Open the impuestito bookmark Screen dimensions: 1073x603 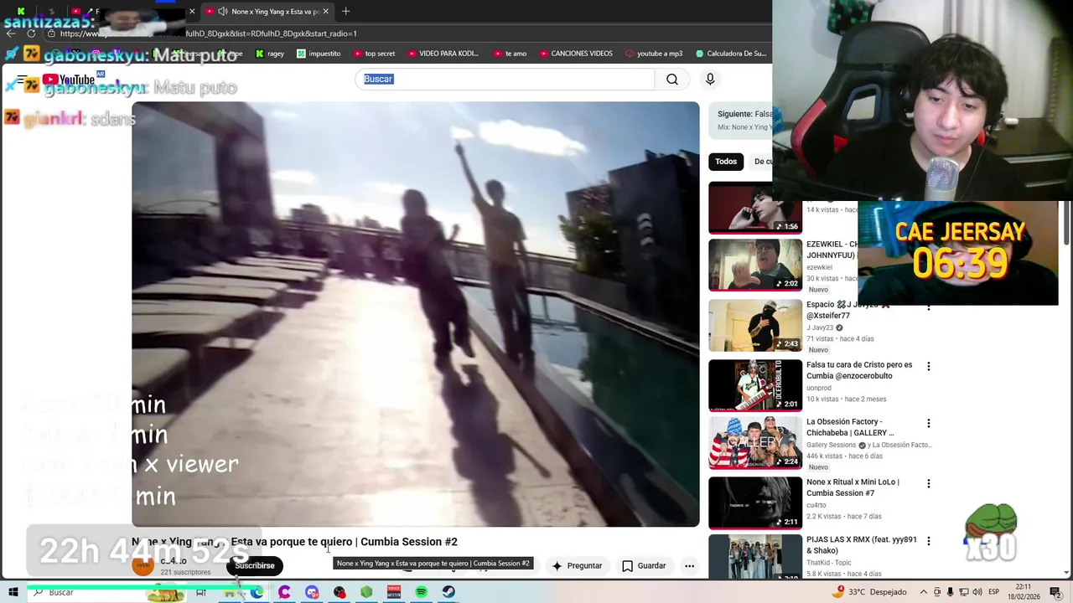(x=319, y=54)
